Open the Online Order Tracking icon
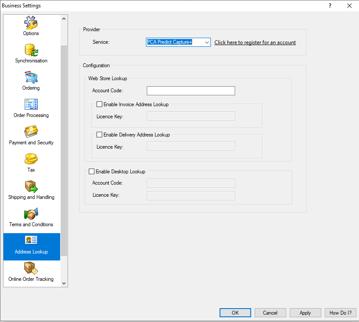 (31, 268)
